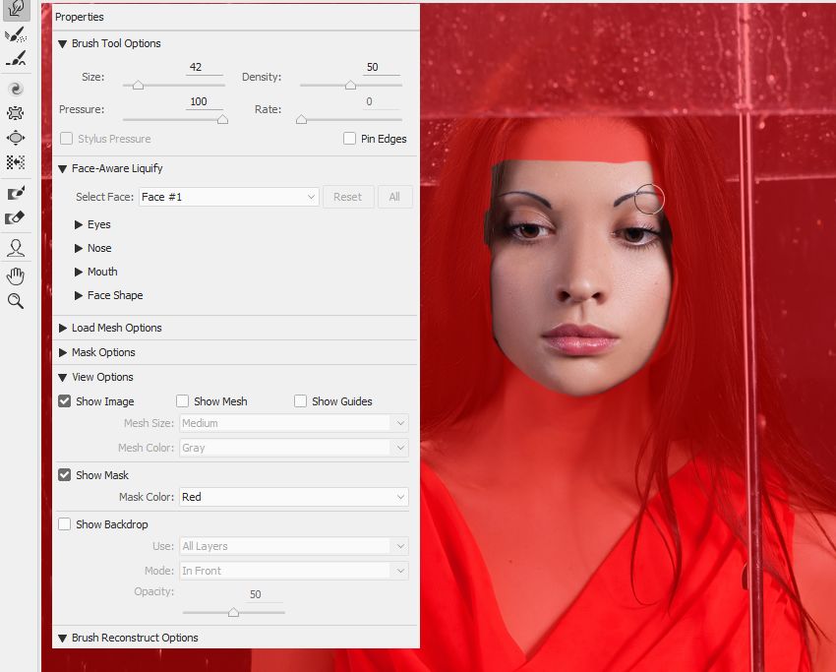Enable the Pin Edges checkbox
This screenshot has width=836, height=672.
click(349, 139)
